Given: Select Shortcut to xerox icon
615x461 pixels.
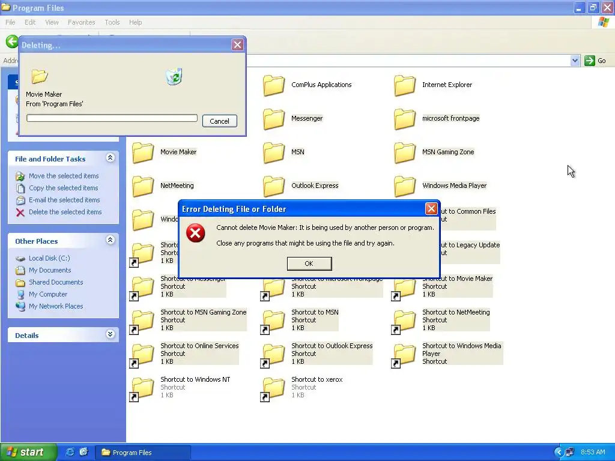Looking at the screenshot, I should point(273,389).
